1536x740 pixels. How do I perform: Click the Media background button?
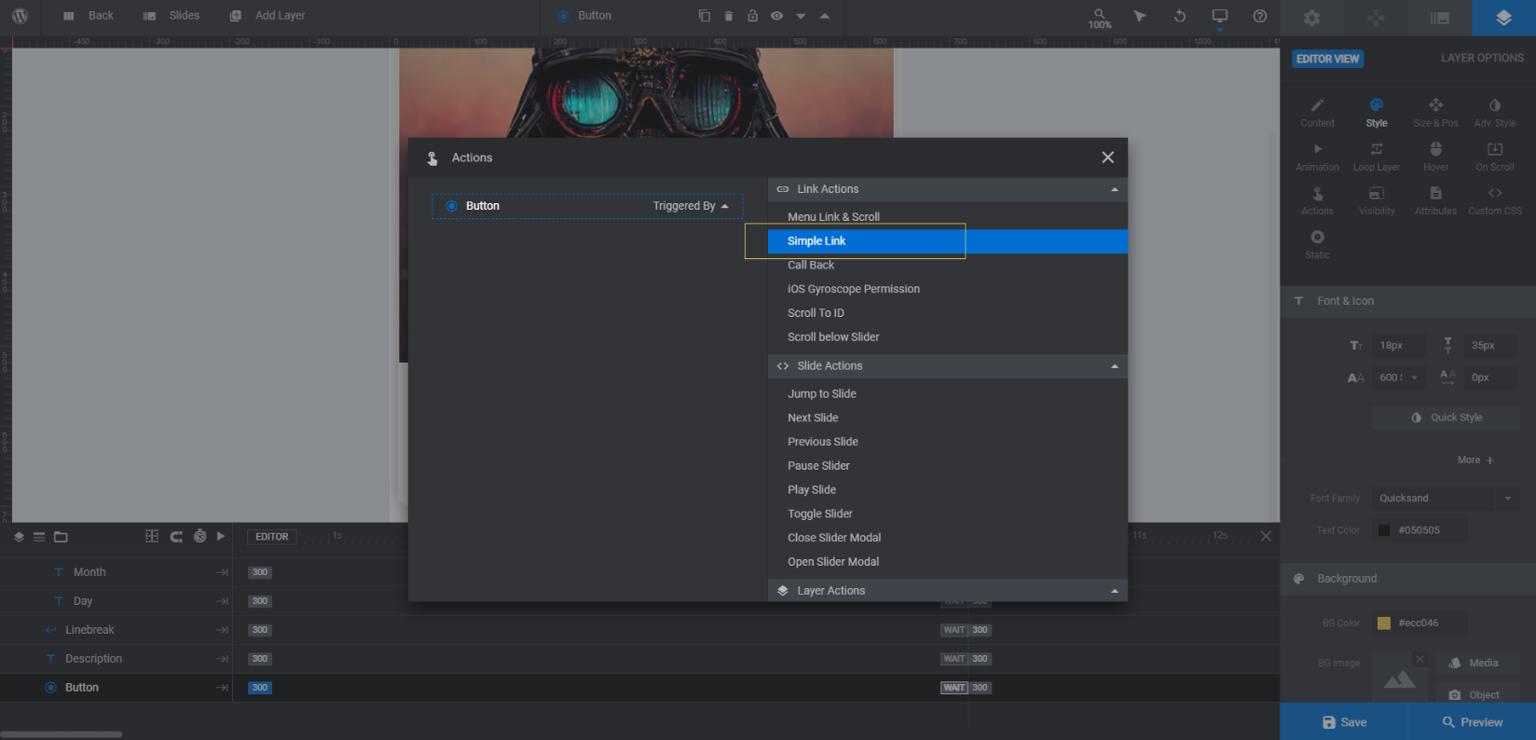pyautogui.click(x=1477, y=664)
